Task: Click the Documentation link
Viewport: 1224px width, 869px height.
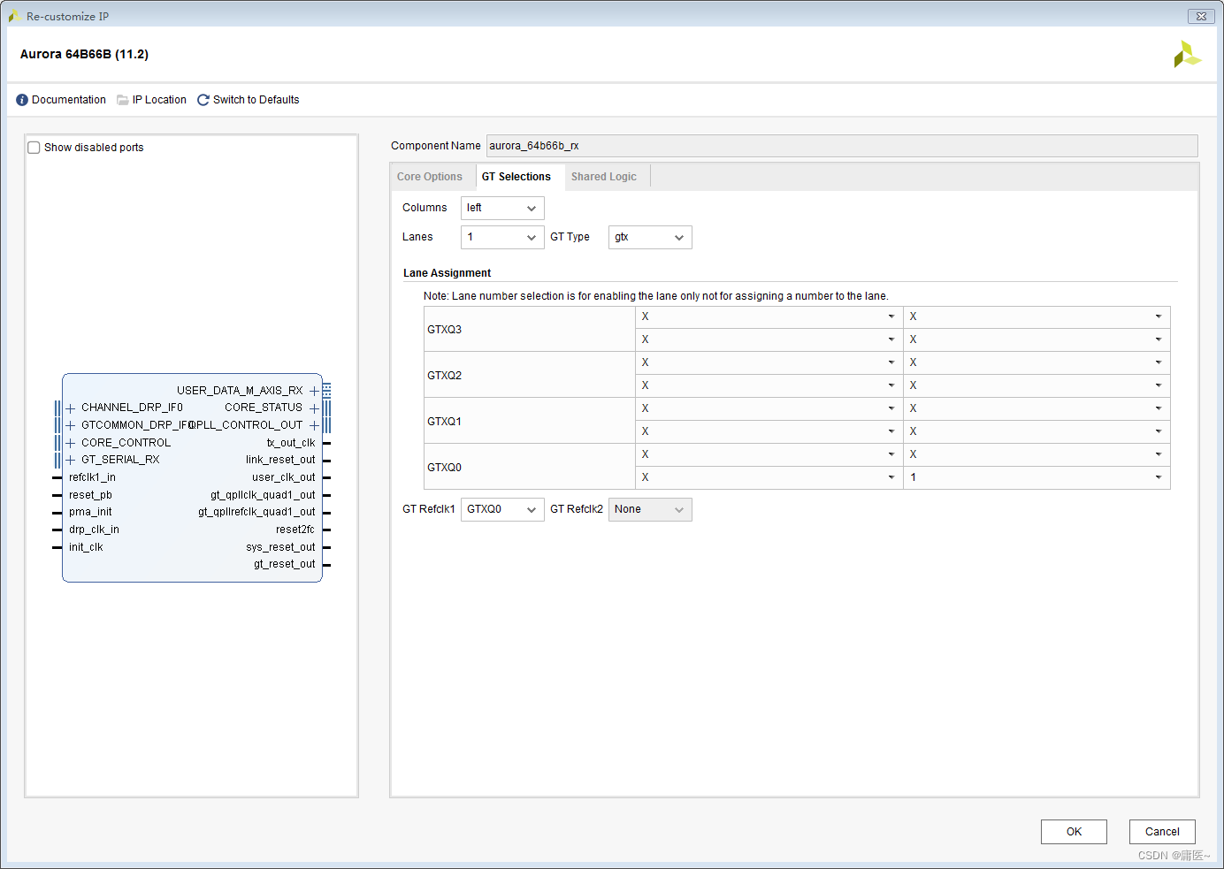Action: pos(69,100)
